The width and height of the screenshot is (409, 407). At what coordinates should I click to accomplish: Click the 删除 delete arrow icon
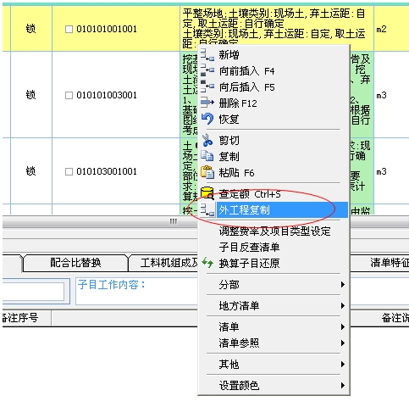(x=207, y=103)
